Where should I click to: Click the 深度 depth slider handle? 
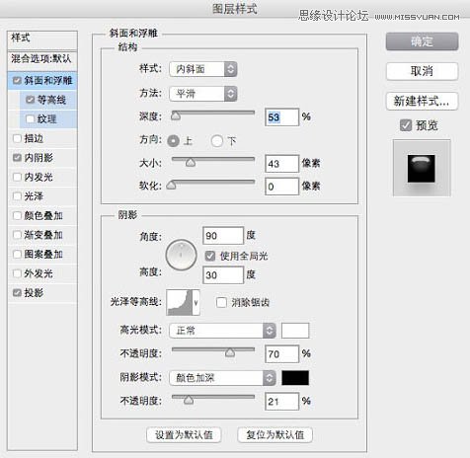pyautogui.click(x=176, y=115)
